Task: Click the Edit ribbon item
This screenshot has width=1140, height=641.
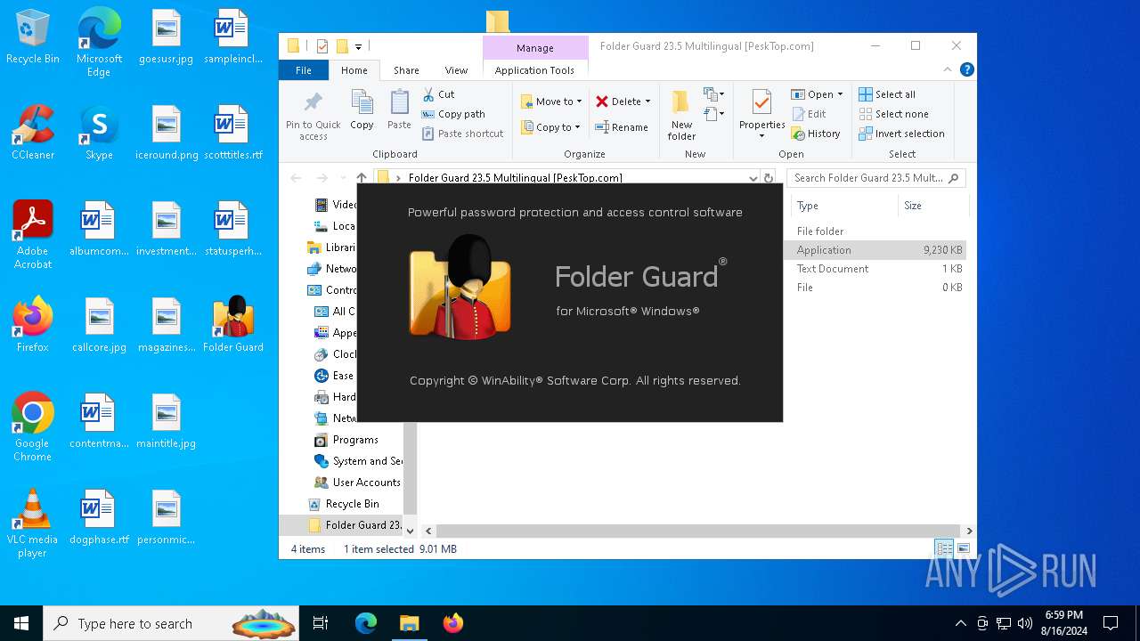Action: pyautogui.click(x=808, y=114)
